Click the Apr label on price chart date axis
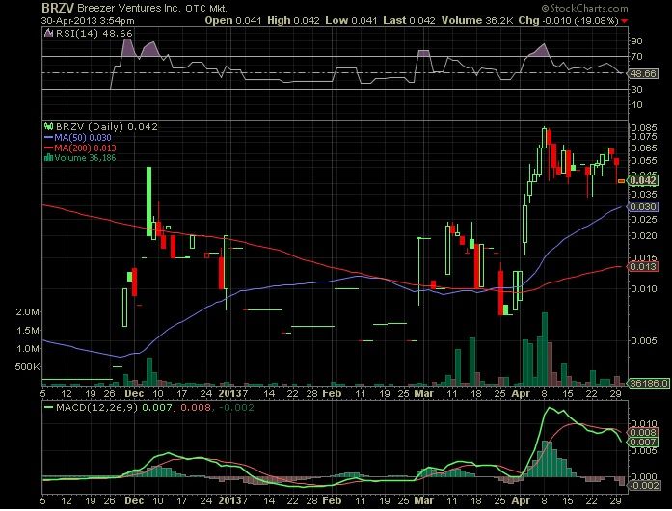This screenshot has width=672, height=511. click(521, 393)
